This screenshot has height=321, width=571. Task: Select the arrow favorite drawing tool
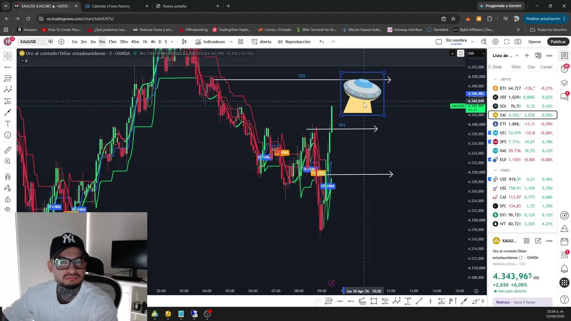(464, 301)
